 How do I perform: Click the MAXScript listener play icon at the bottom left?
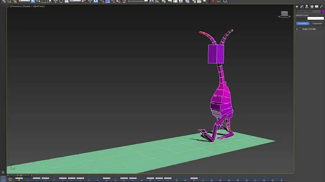(3, 172)
